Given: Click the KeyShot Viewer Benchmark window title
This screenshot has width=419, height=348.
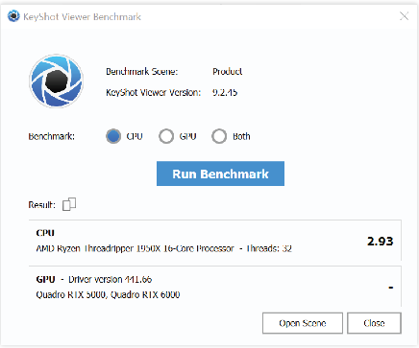Looking at the screenshot, I should click(82, 16).
